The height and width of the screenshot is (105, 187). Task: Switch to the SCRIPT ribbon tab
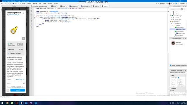click(56, 3)
